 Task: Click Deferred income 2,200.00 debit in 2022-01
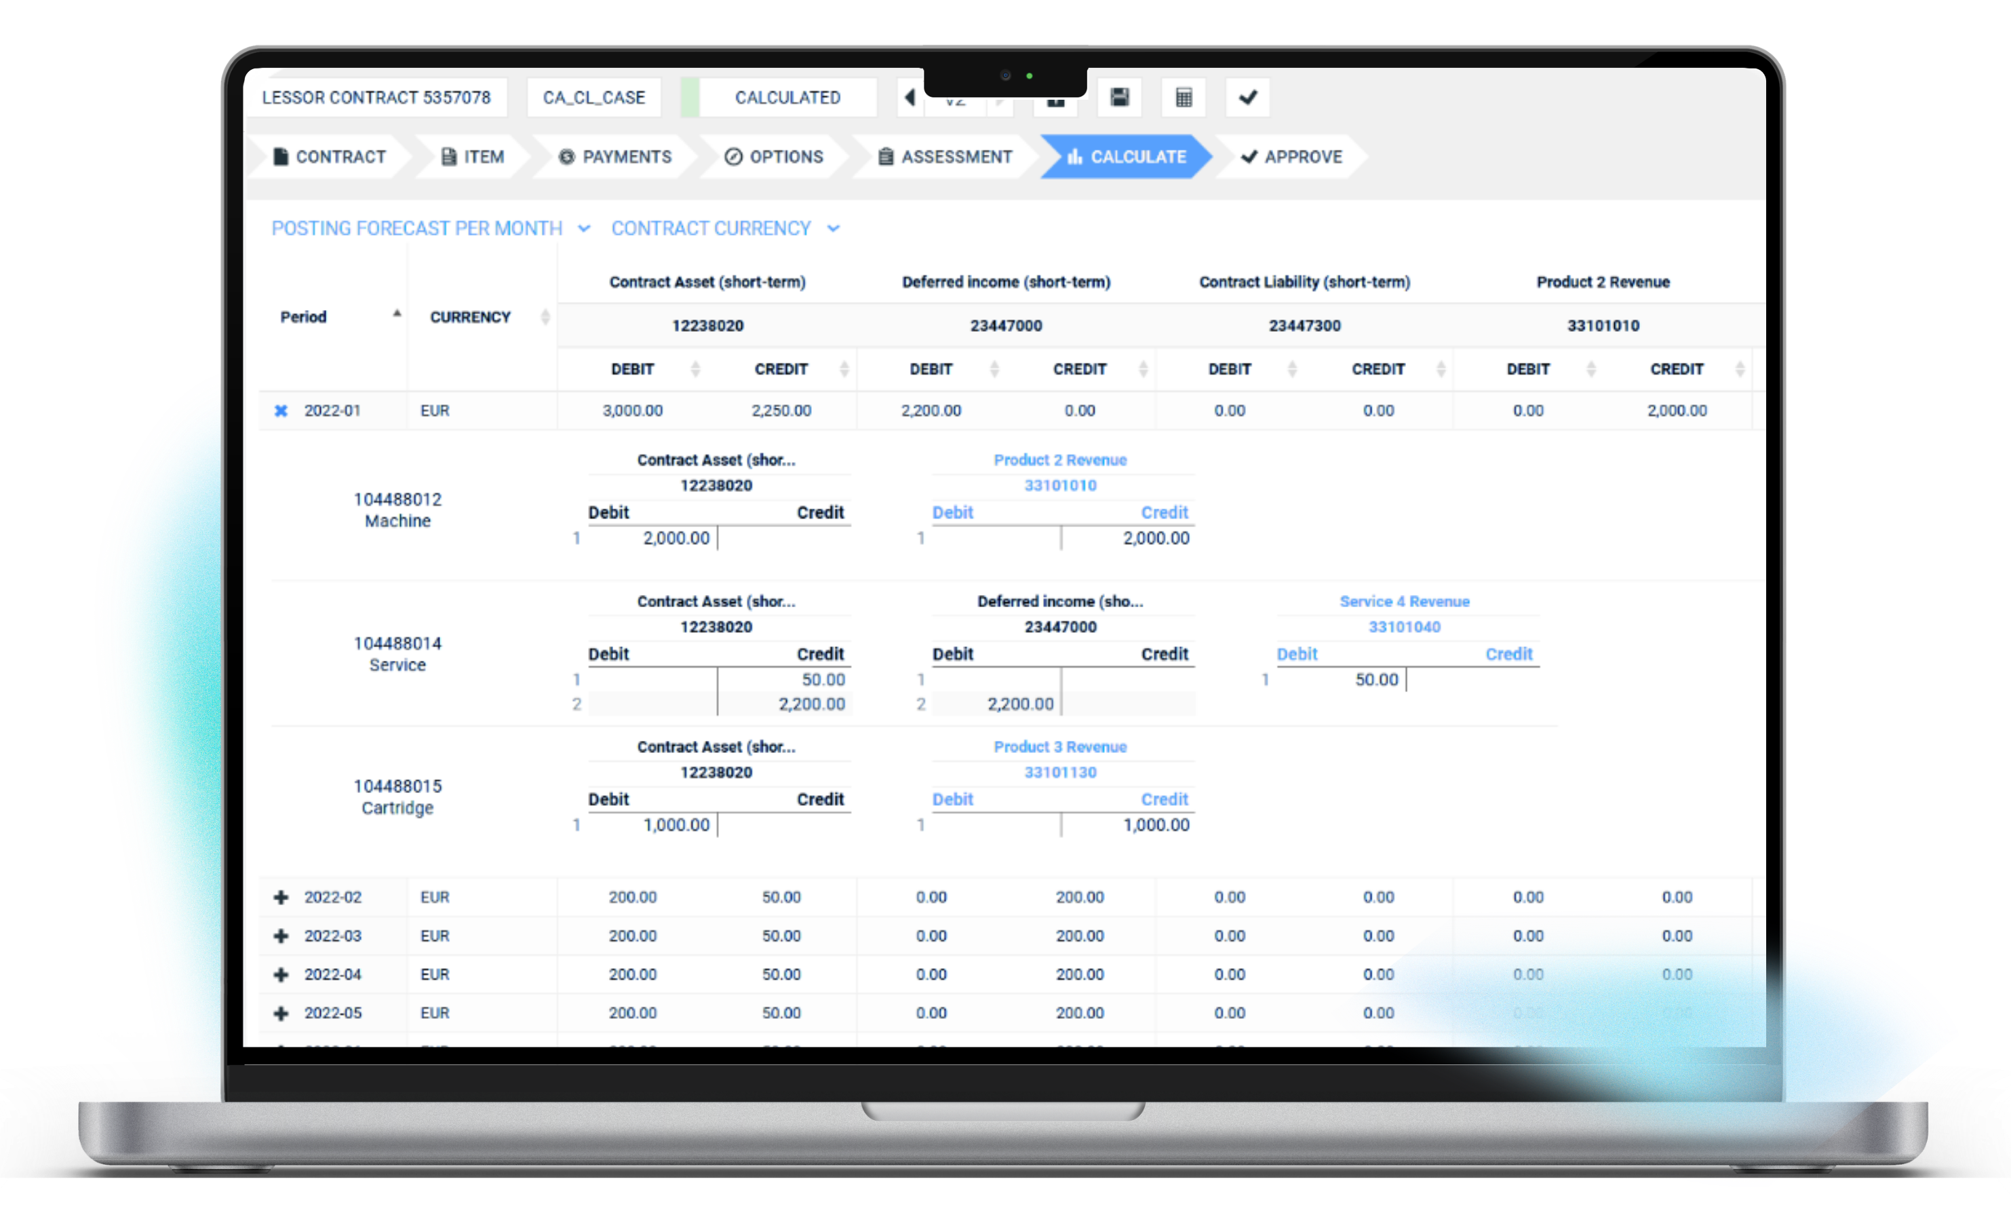[931, 410]
